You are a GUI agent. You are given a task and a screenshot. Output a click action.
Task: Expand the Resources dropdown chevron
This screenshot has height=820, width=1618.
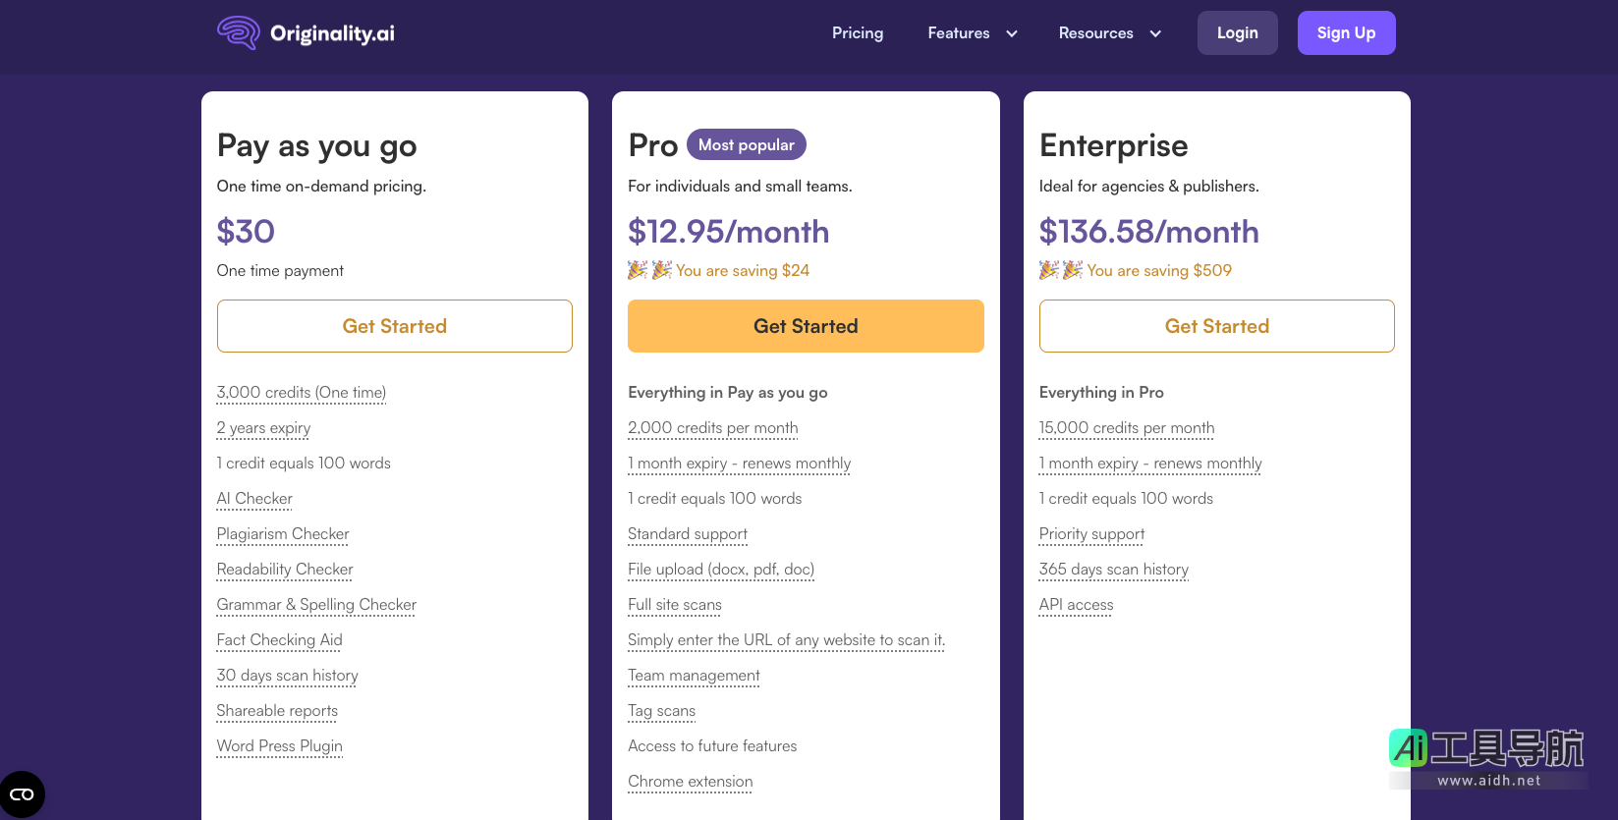coord(1155,33)
